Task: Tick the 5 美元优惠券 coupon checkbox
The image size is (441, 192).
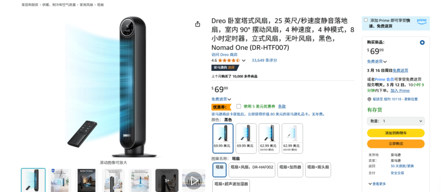Action: [x=238, y=106]
